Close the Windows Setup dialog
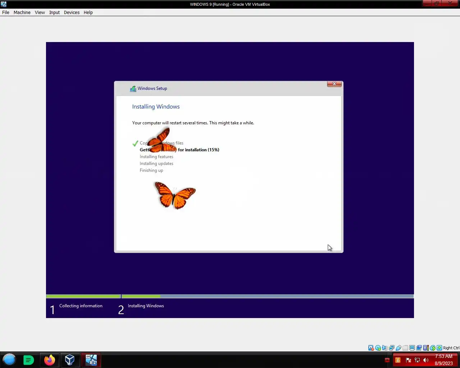This screenshot has height=368, width=460. [334, 84]
